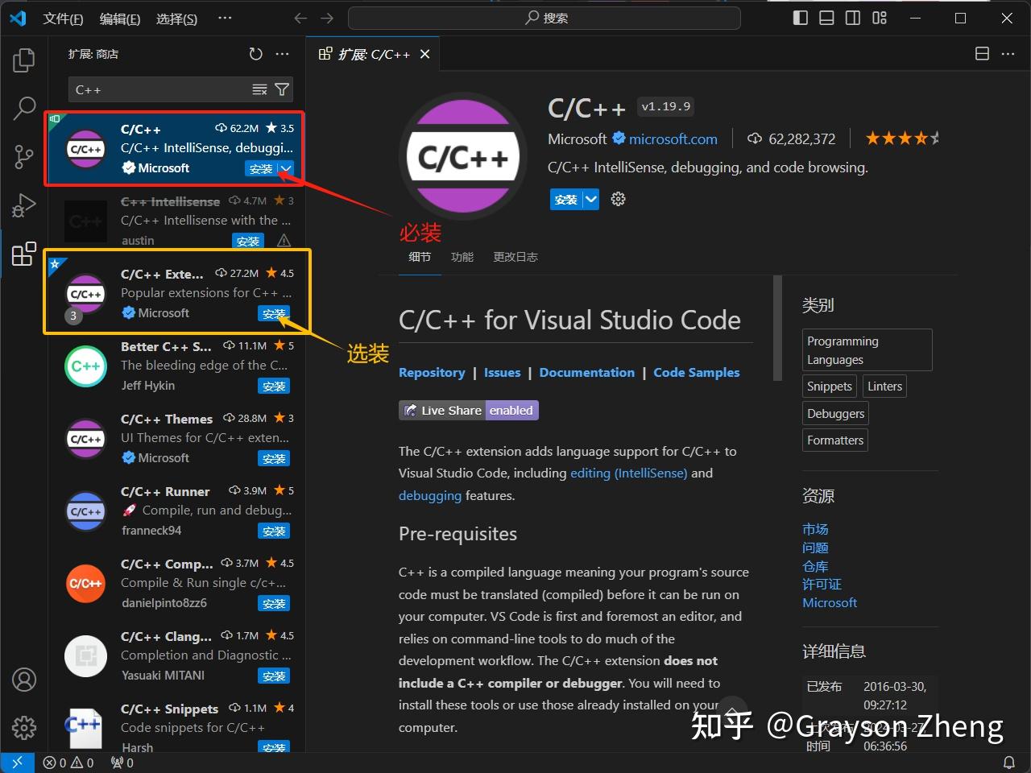Expand Install dropdown on C/C++ list item

(286, 168)
